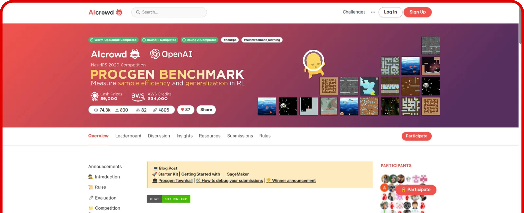Click the 82 teams group icon
Screen dimensions: 524x213
point(138,110)
